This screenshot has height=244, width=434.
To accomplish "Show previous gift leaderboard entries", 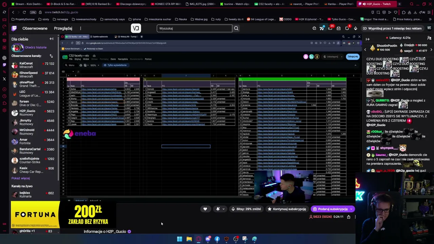I will point(365,50).
